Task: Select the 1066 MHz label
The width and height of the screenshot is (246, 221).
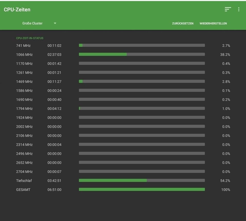Action: click(x=24, y=55)
